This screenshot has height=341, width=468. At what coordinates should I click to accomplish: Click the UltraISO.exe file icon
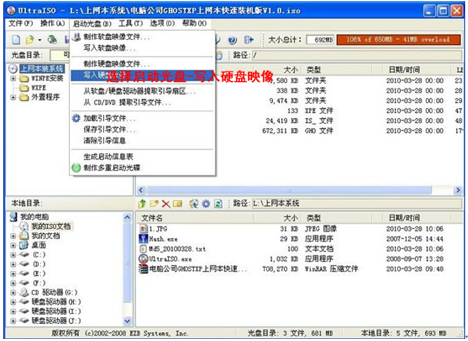coord(144,258)
